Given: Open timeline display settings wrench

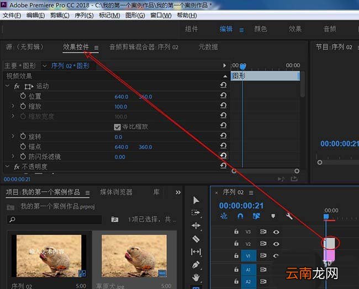Looking at the screenshot, I should [289, 216].
